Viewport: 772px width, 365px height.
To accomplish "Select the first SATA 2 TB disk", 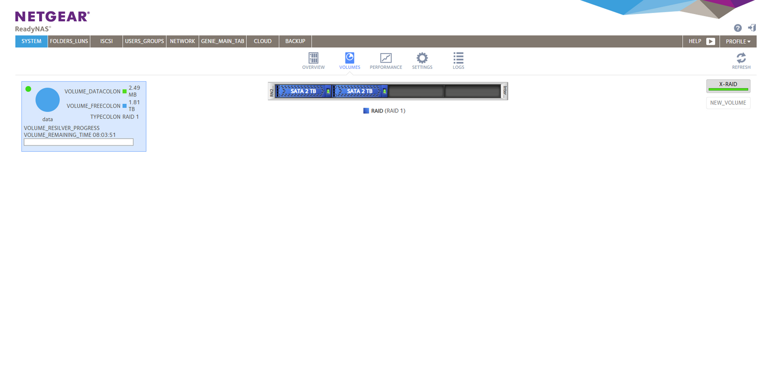I will [x=303, y=91].
